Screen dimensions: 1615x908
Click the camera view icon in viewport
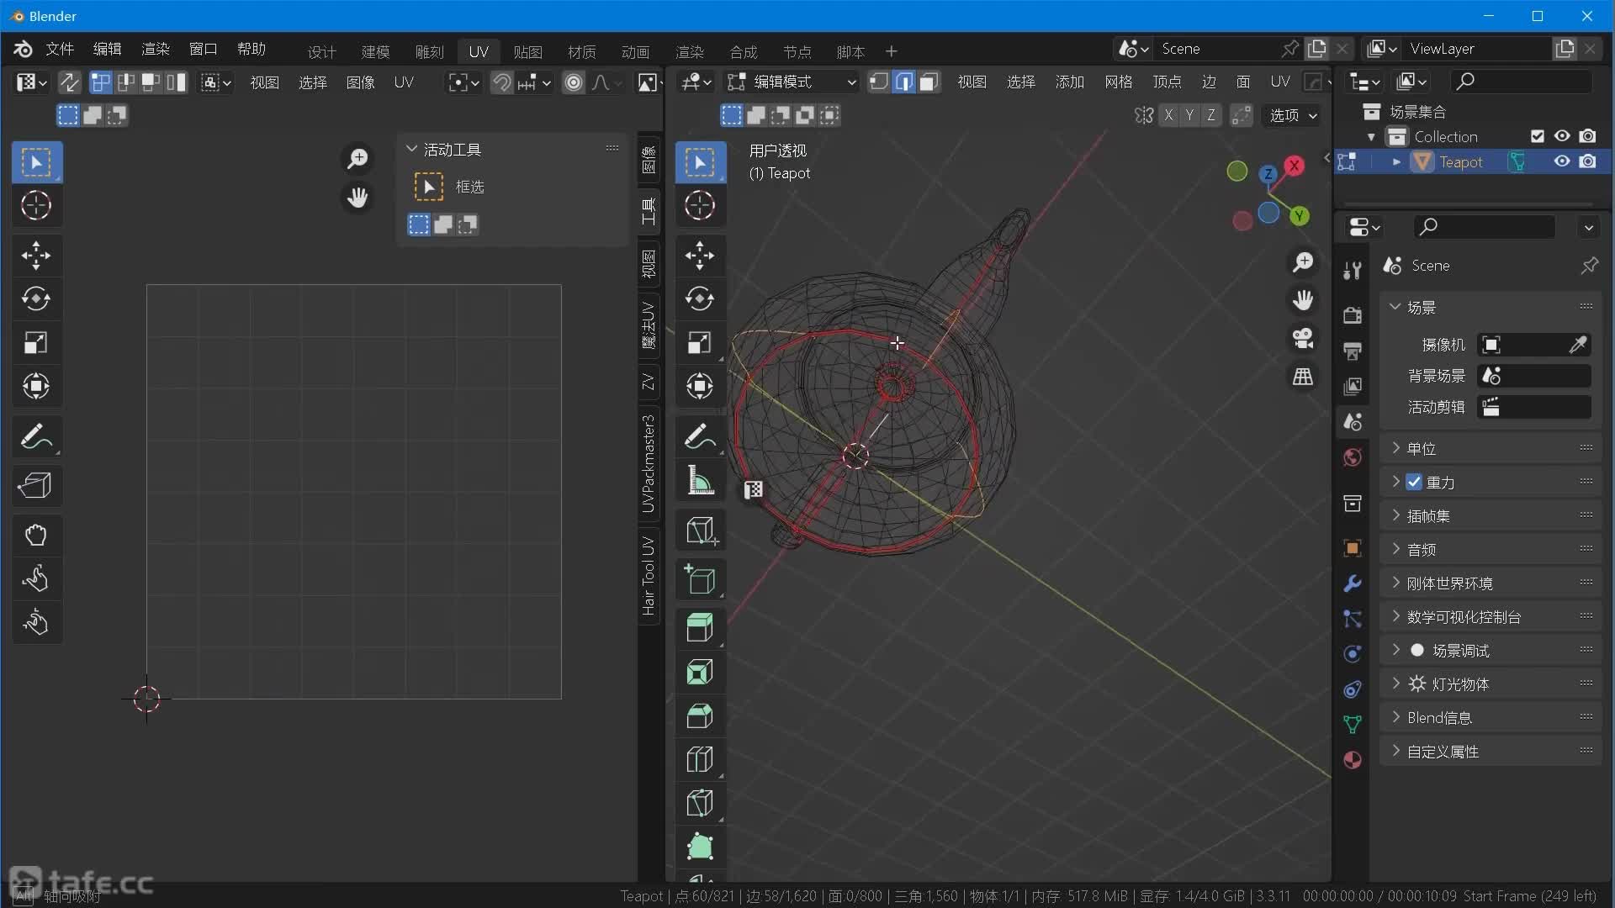[x=1303, y=338]
